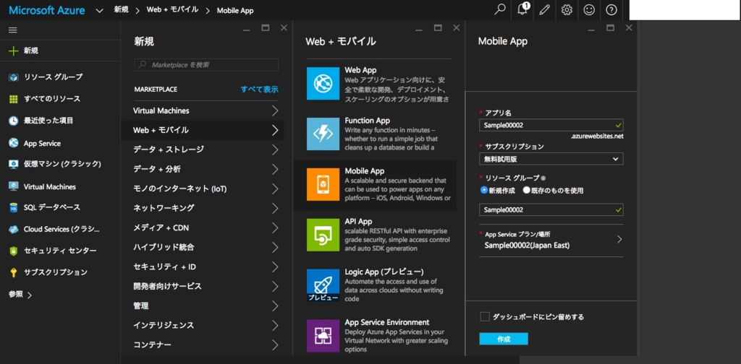The height and width of the screenshot is (364, 741).
Task: Open the search magnifier in top bar
Action: click(499, 10)
